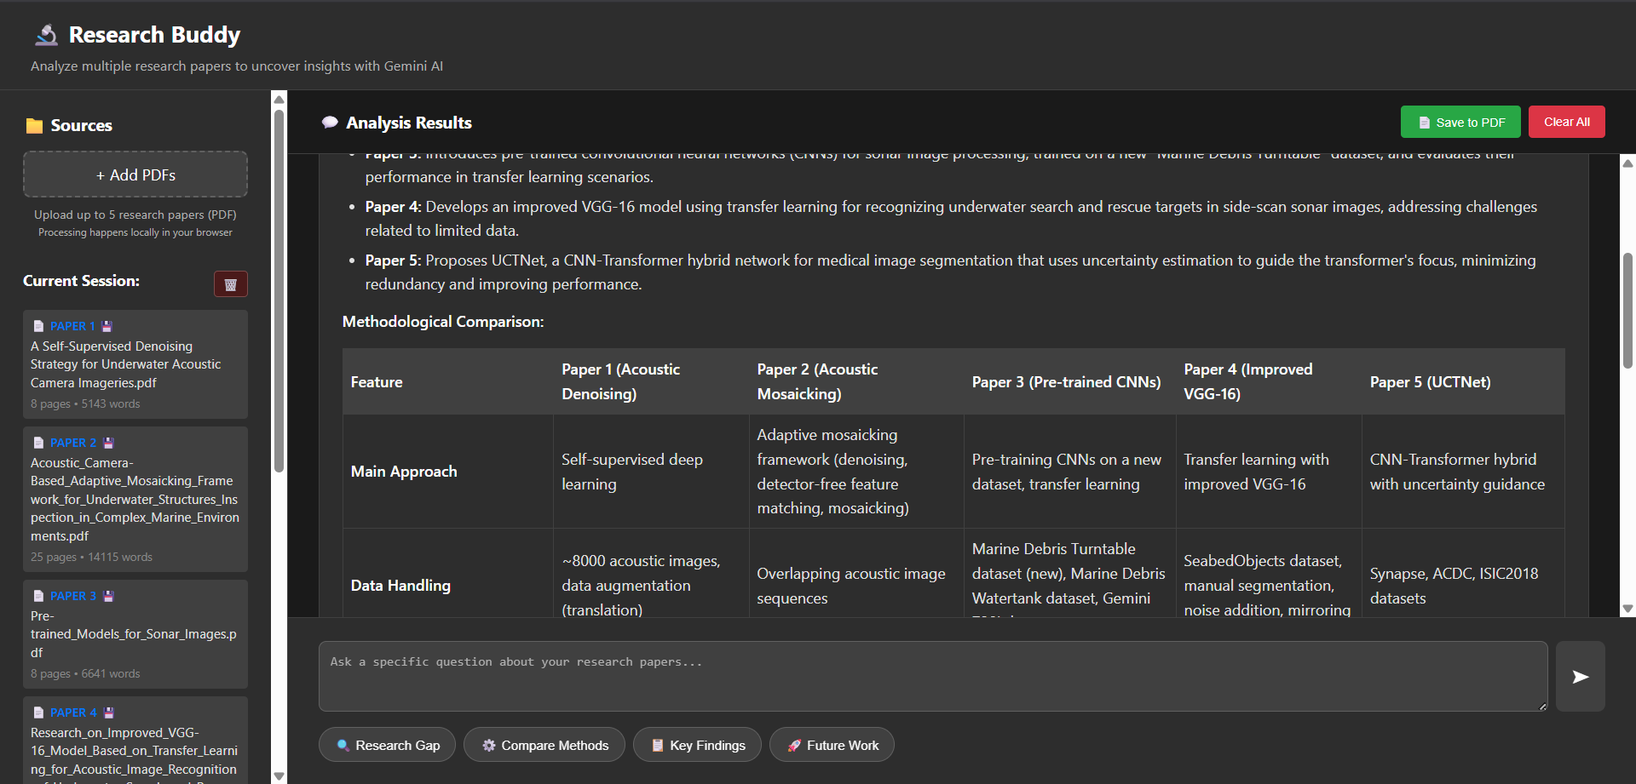Choose the Compare Methods quick prompt
Screen dimensions: 1636x784
pos(544,745)
